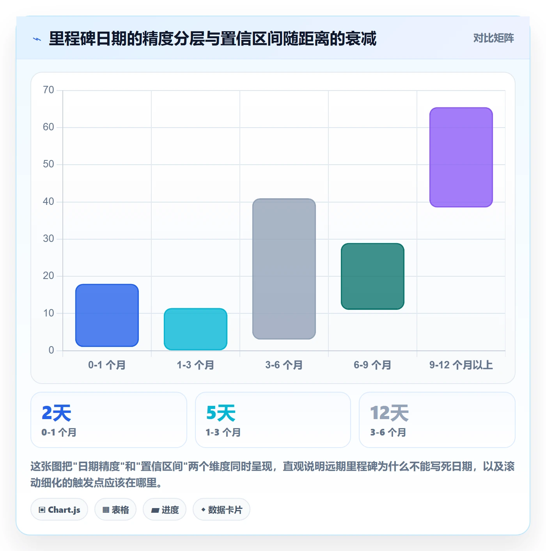Click the gray 3-6 个月 bar
This screenshot has width=546, height=551.
(284, 269)
